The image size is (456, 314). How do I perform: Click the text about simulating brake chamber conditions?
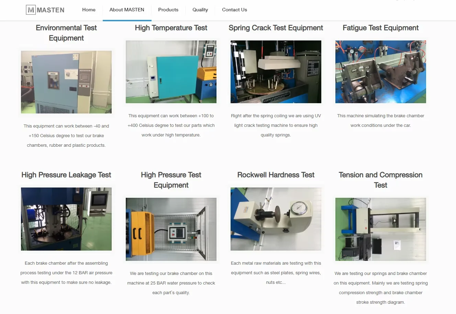[x=381, y=121]
